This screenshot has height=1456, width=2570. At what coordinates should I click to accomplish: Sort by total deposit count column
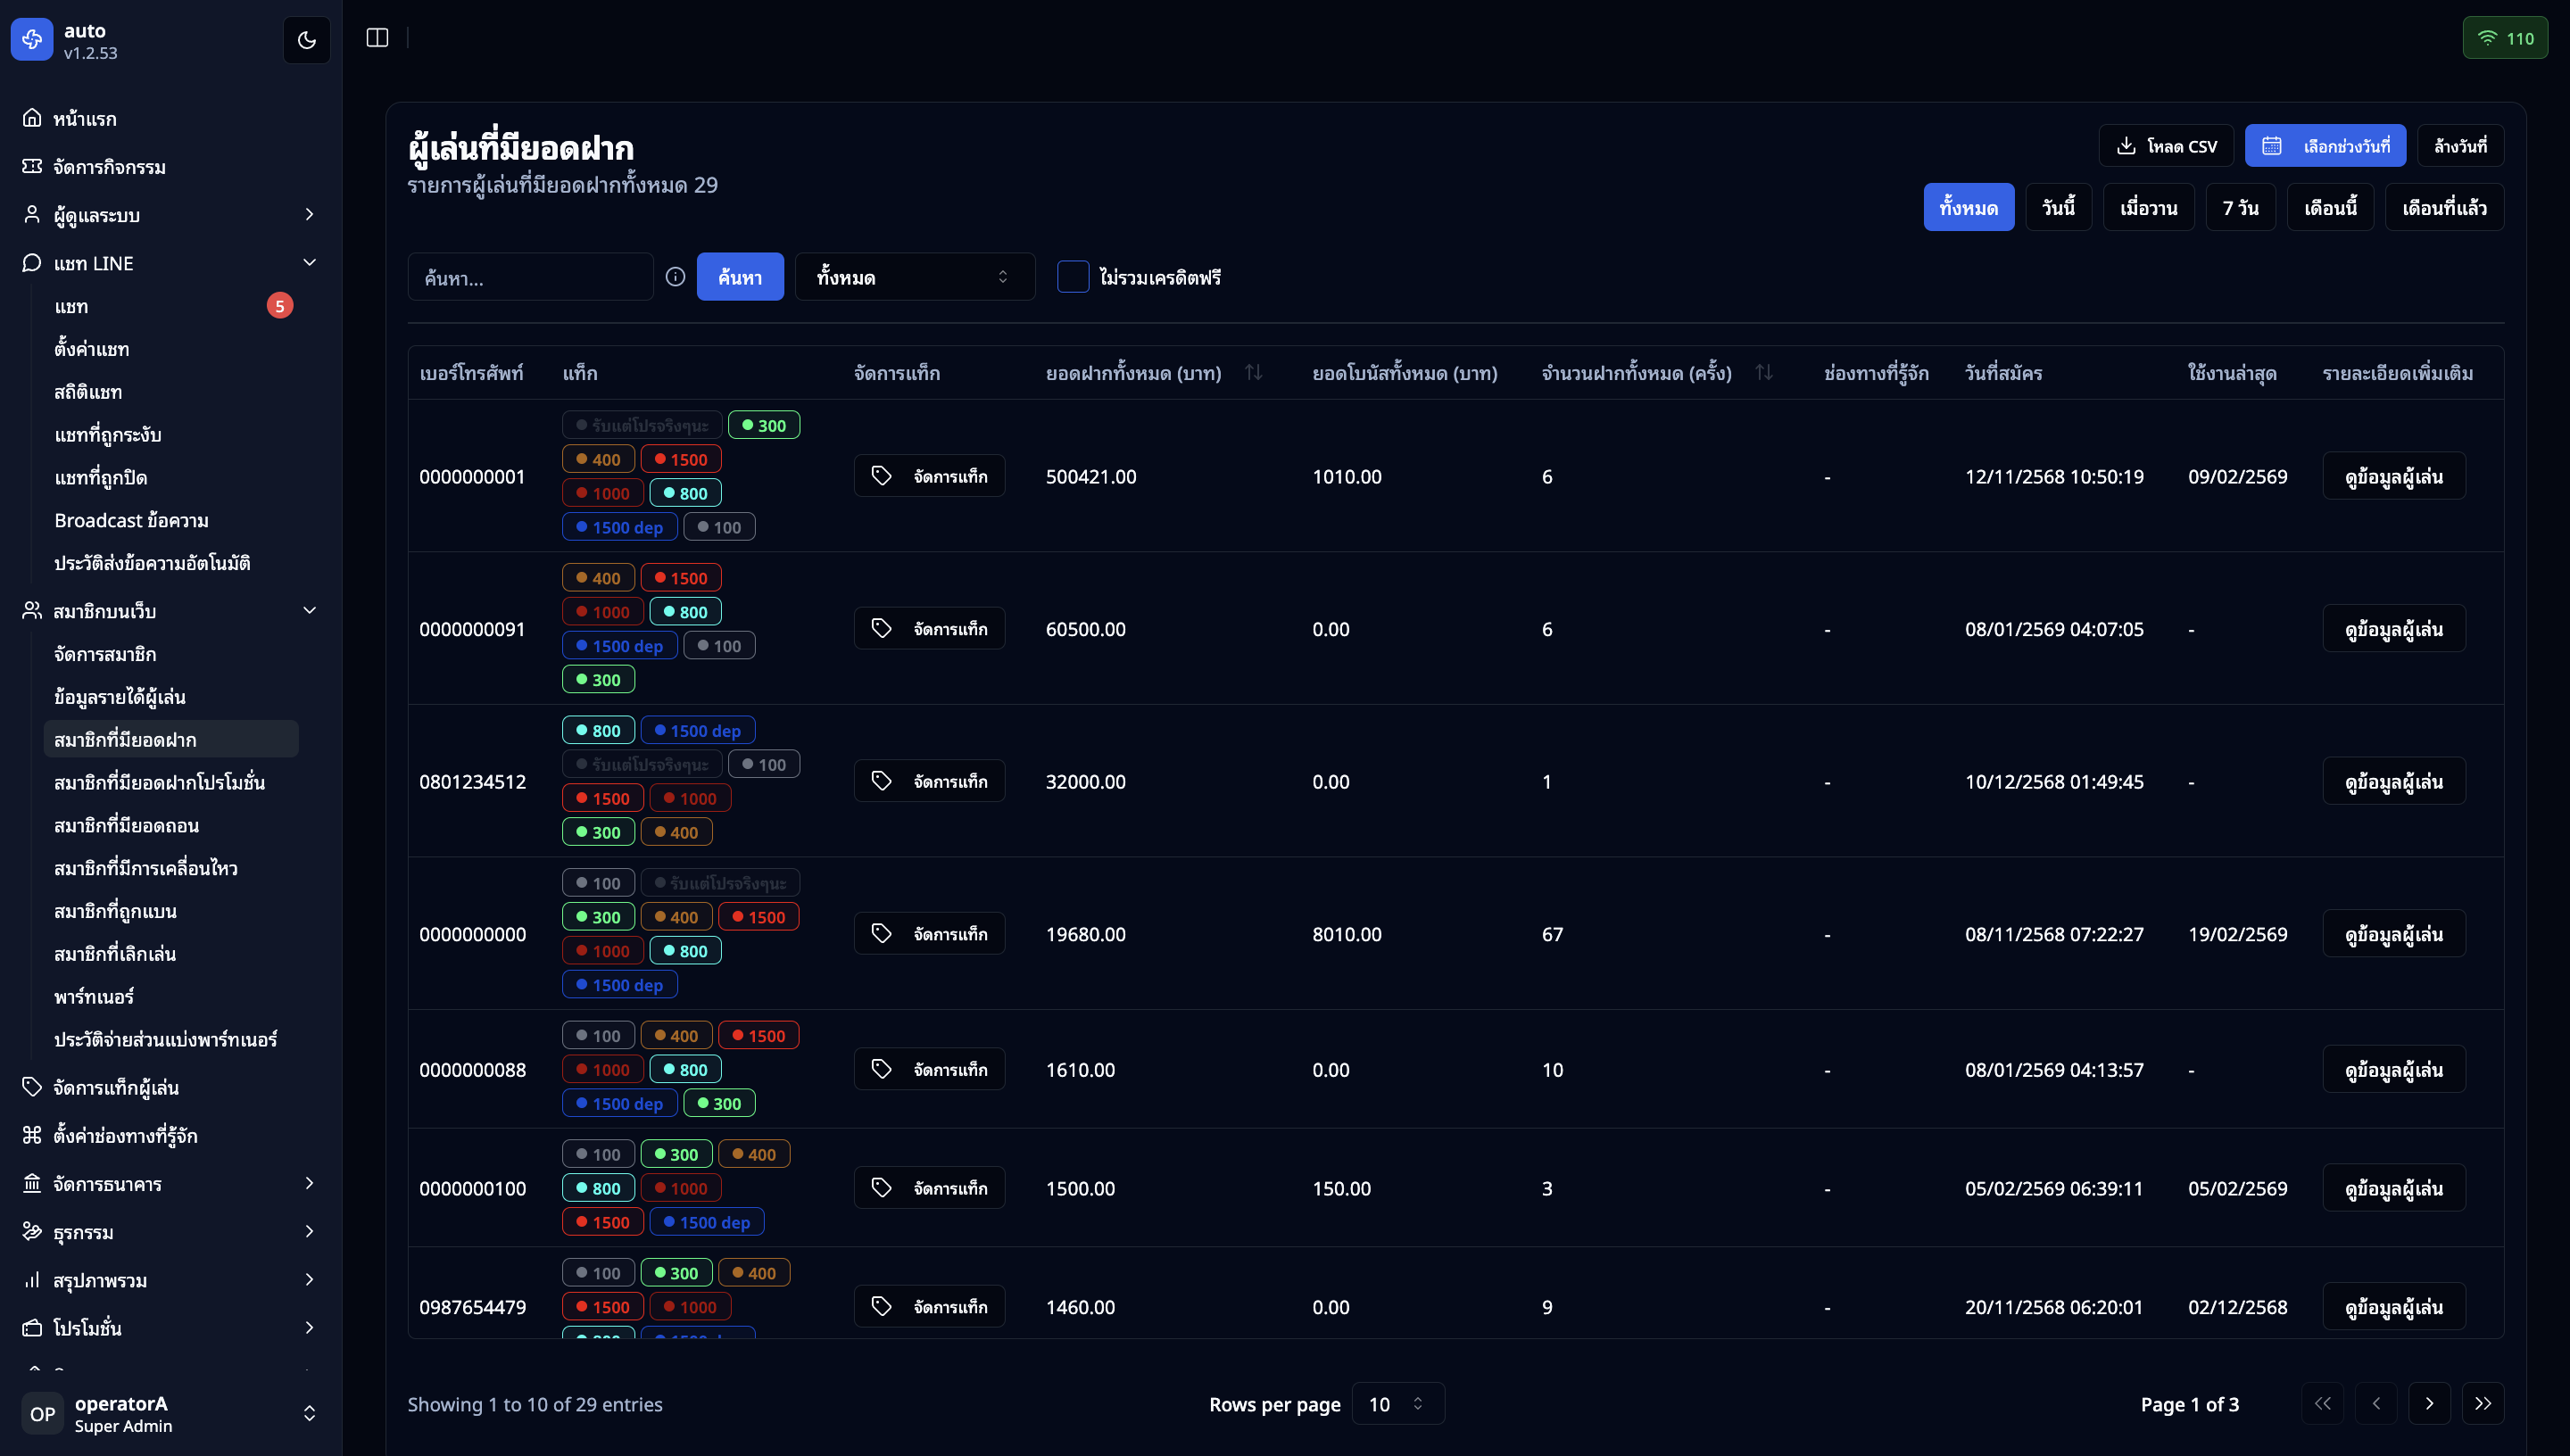(1764, 373)
